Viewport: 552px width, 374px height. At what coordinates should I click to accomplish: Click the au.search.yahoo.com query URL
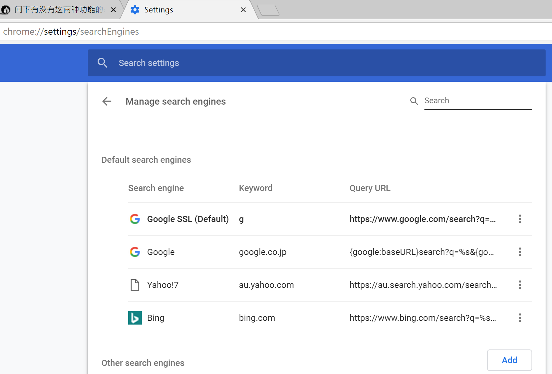point(423,285)
